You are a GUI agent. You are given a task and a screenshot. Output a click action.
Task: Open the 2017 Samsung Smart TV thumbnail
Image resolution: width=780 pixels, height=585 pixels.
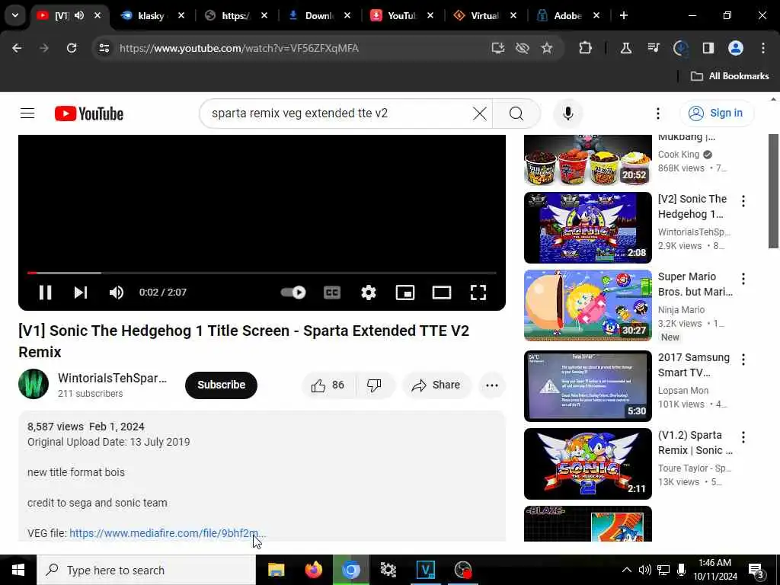click(587, 386)
